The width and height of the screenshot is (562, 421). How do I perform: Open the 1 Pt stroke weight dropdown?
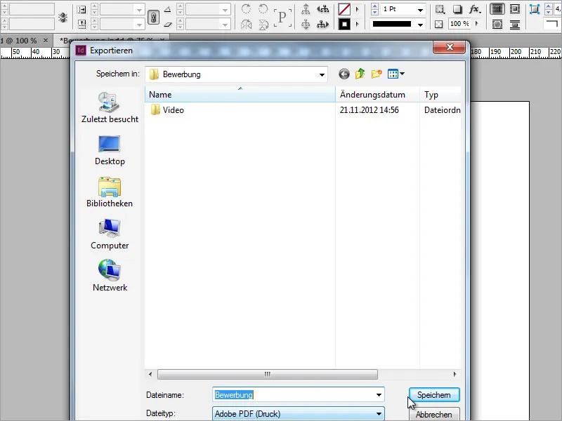click(x=420, y=10)
